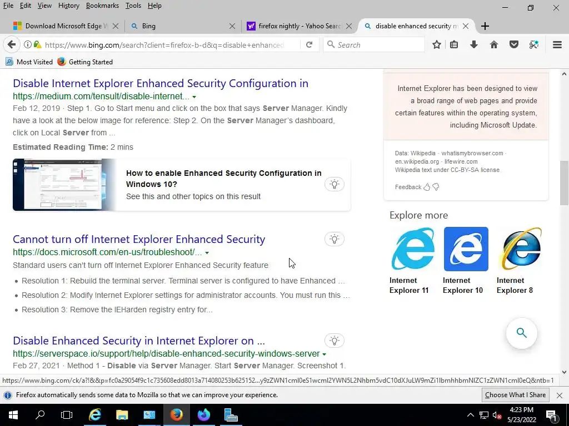The height and width of the screenshot is (426, 569).
Task: Open Getting Started bookmark
Action: pos(85,62)
